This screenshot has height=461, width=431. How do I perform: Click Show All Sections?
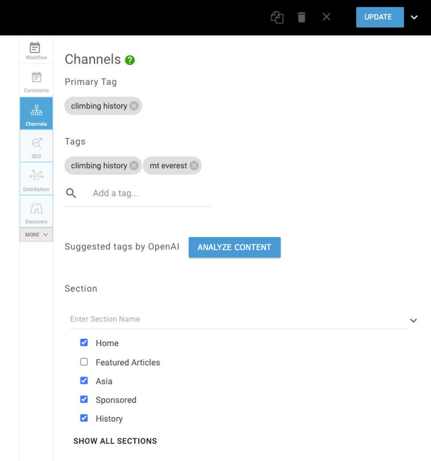(115, 441)
